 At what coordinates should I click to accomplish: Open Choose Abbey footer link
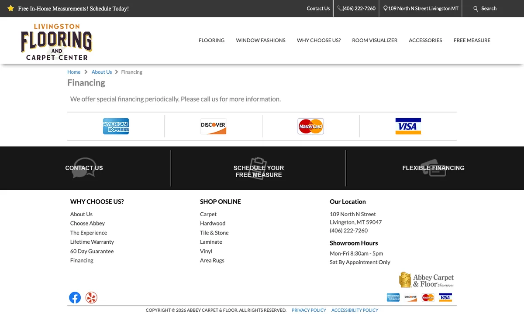click(87, 223)
